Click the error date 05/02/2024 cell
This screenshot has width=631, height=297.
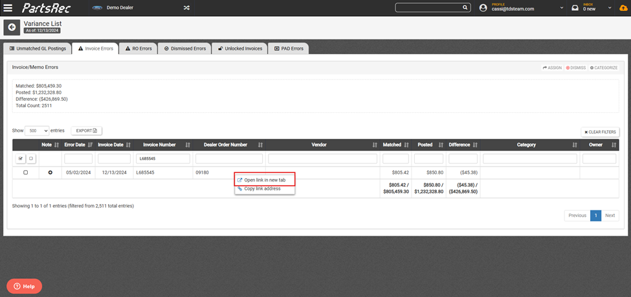(78, 172)
